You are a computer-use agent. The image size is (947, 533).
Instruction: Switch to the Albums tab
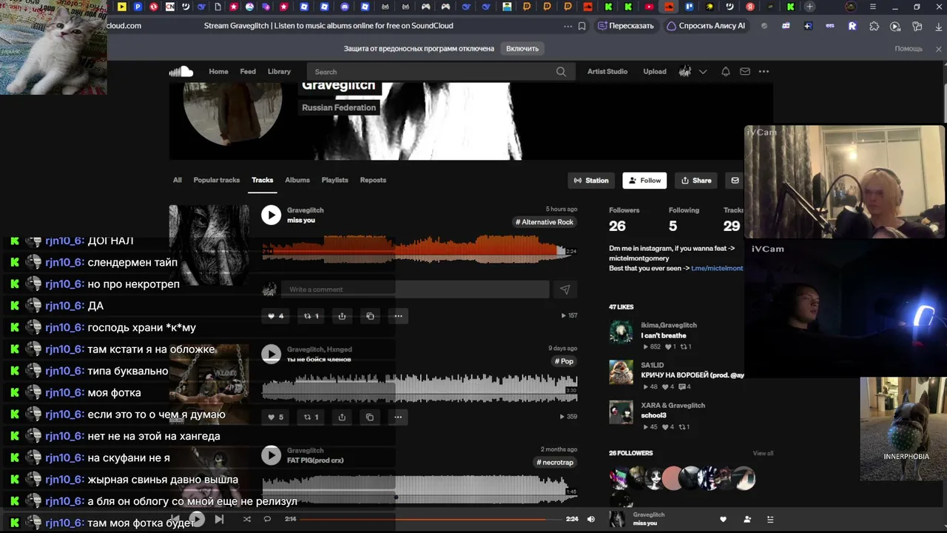pos(297,180)
